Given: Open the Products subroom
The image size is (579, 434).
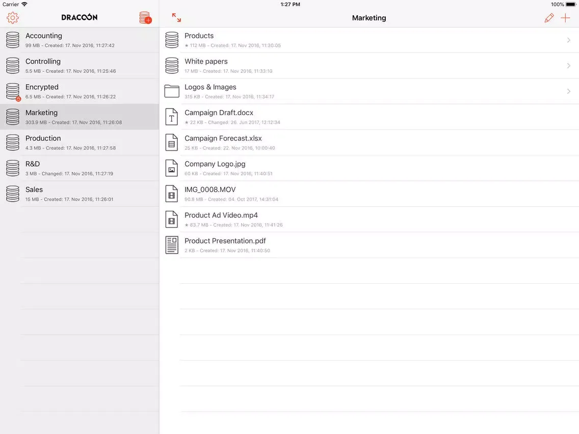Looking at the screenshot, I should pos(369,40).
